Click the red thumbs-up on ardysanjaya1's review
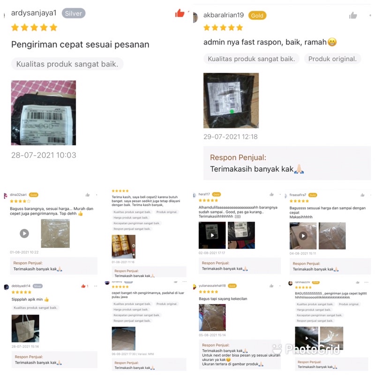375x375 pixels. coord(180,13)
